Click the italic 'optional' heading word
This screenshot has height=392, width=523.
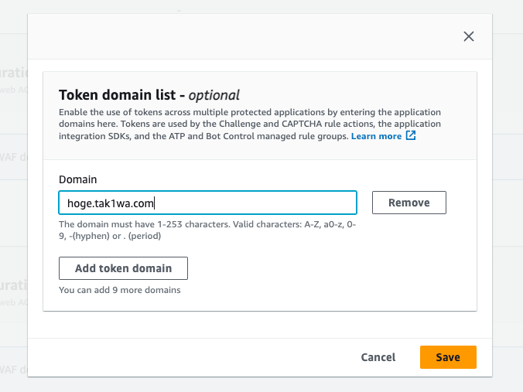click(x=214, y=95)
